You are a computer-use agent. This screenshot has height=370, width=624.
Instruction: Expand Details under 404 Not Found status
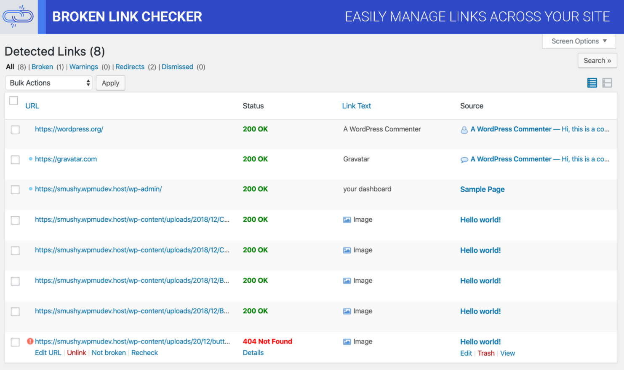[x=253, y=353]
